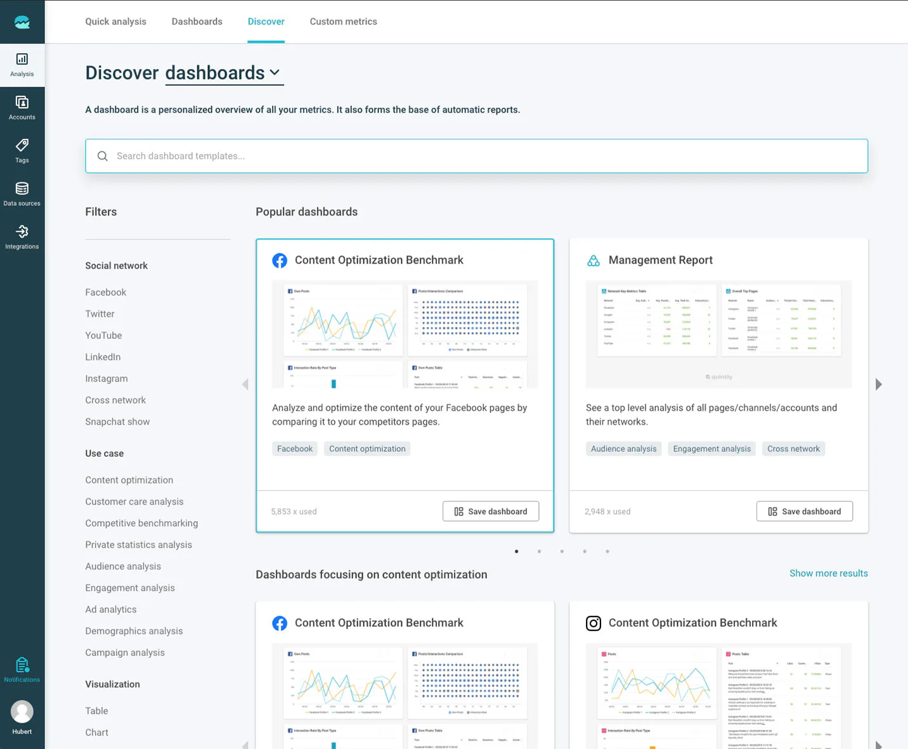908x749 pixels.
Task: Click the Hubert user avatar
Action: [x=22, y=712]
